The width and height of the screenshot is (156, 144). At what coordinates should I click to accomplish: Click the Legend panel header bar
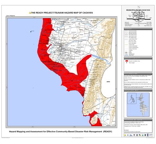click(138, 29)
